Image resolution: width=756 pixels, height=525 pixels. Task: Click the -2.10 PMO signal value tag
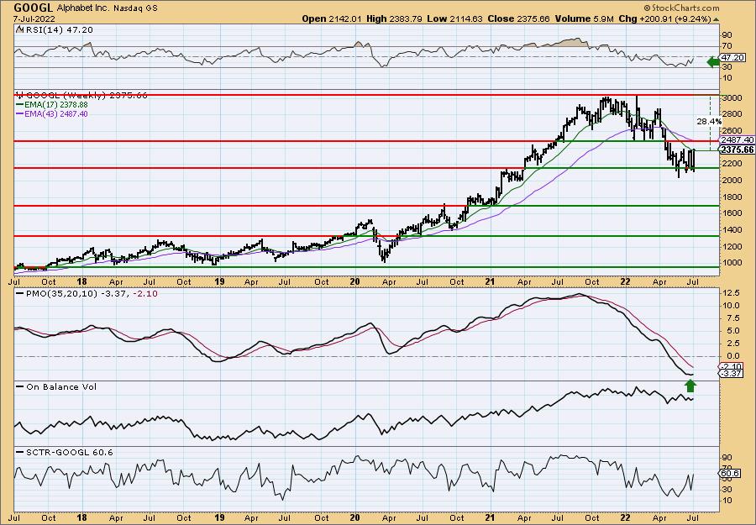(x=732, y=366)
